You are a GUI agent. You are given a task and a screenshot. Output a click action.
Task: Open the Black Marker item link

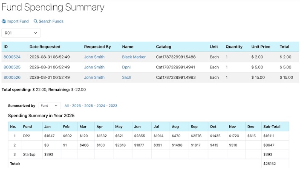tap(134, 57)
